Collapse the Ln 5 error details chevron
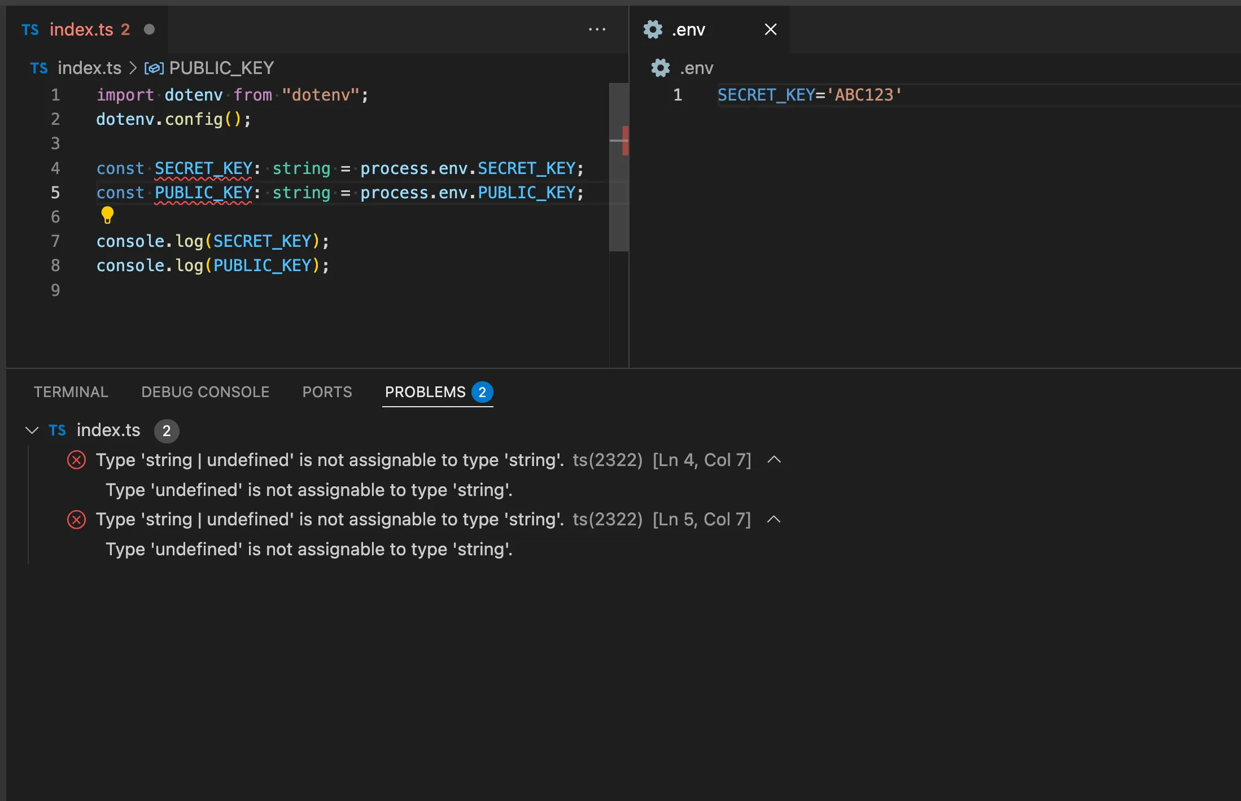The width and height of the screenshot is (1241, 801). click(774, 519)
